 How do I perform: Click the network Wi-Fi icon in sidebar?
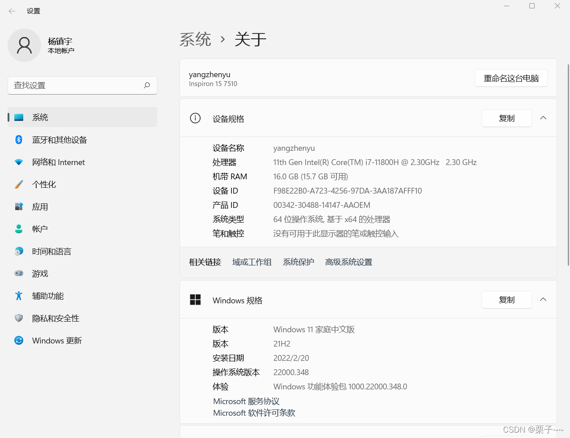19,162
